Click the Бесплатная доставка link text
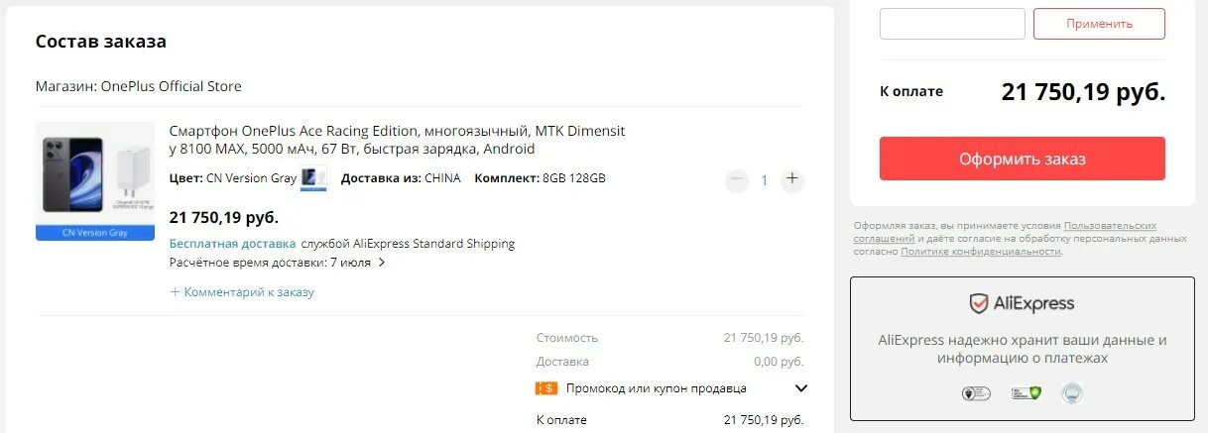This screenshot has width=1208, height=433. (x=232, y=243)
